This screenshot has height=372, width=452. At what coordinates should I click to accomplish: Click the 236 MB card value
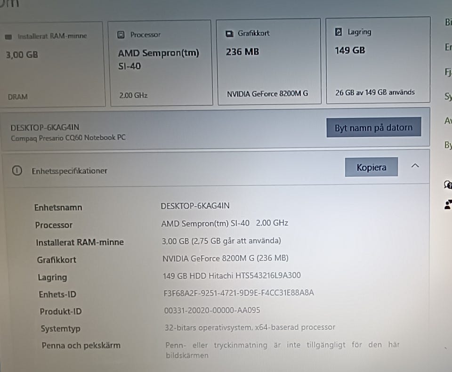tap(242, 52)
